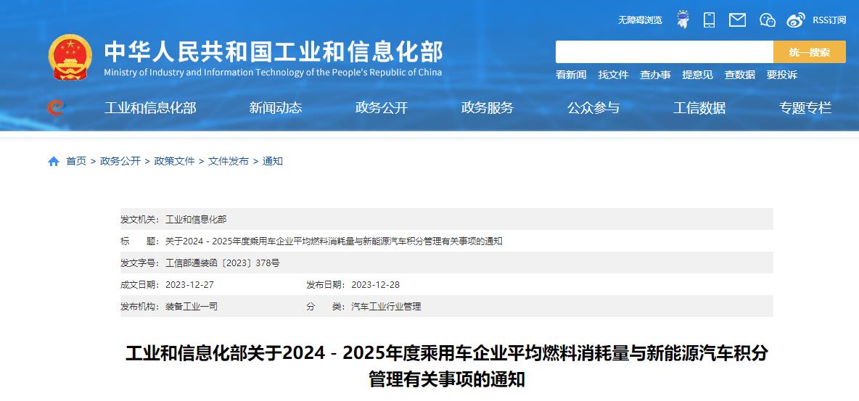Image resolution: width=859 pixels, height=401 pixels.
Task: Go to 工信数据 in main navigation
Action: pos(699,108)
